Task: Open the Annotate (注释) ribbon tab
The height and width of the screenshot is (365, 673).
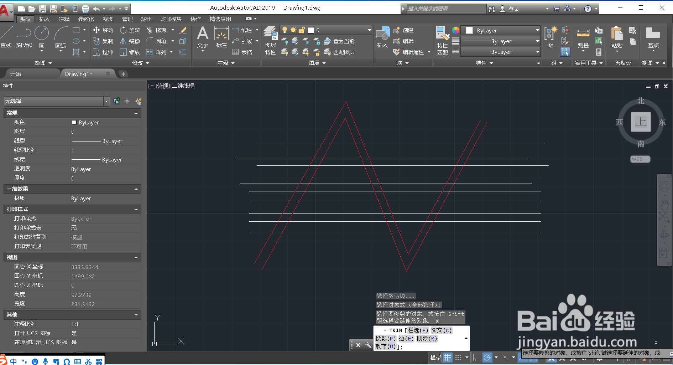Action: 64,19
